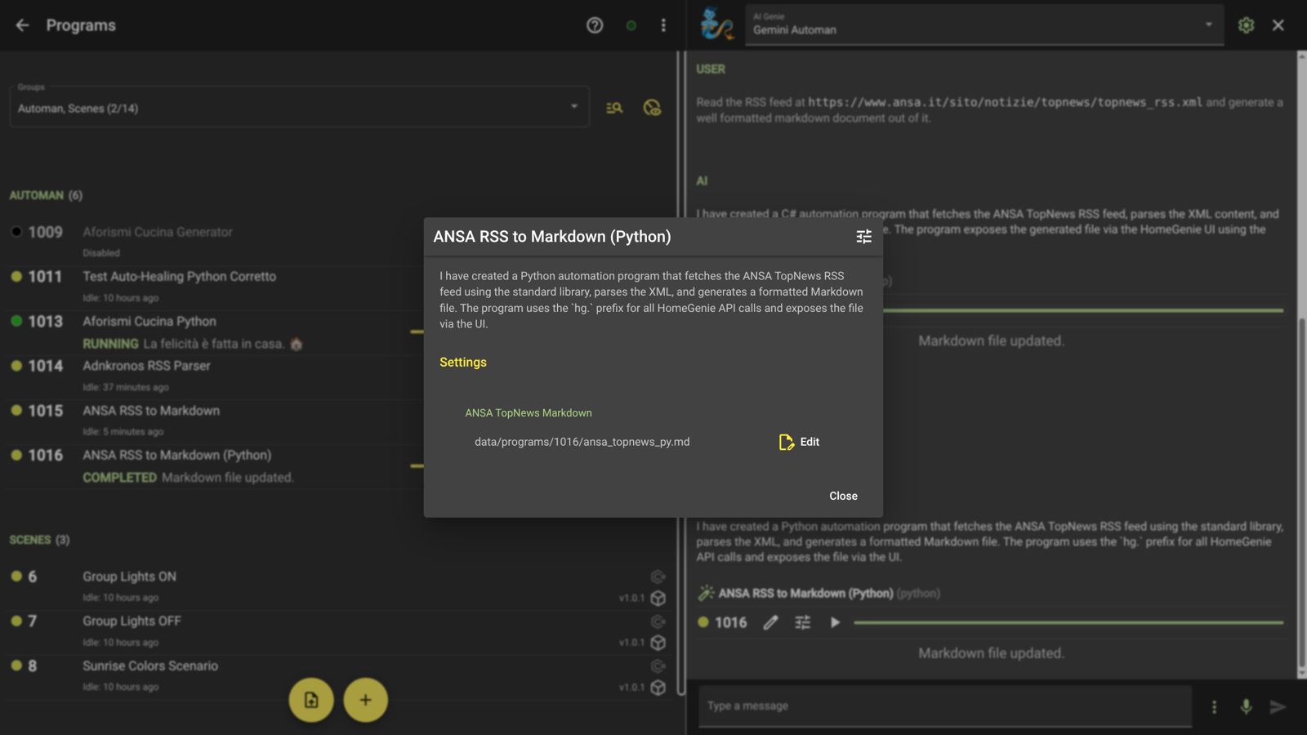1307x735 pixels.
Task: Click the pencil edit icon for program 1016
Action: coord(770,622)
